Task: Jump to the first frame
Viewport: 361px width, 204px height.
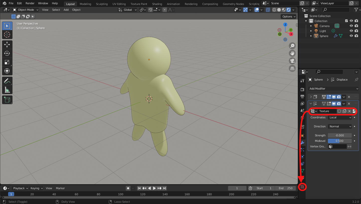Action: [x=139, y=188]
